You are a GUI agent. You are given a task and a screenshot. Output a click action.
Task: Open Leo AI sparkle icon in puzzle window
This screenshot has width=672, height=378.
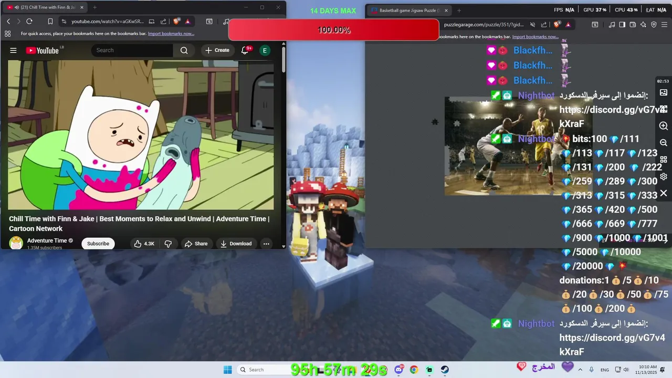pos(643,24)
